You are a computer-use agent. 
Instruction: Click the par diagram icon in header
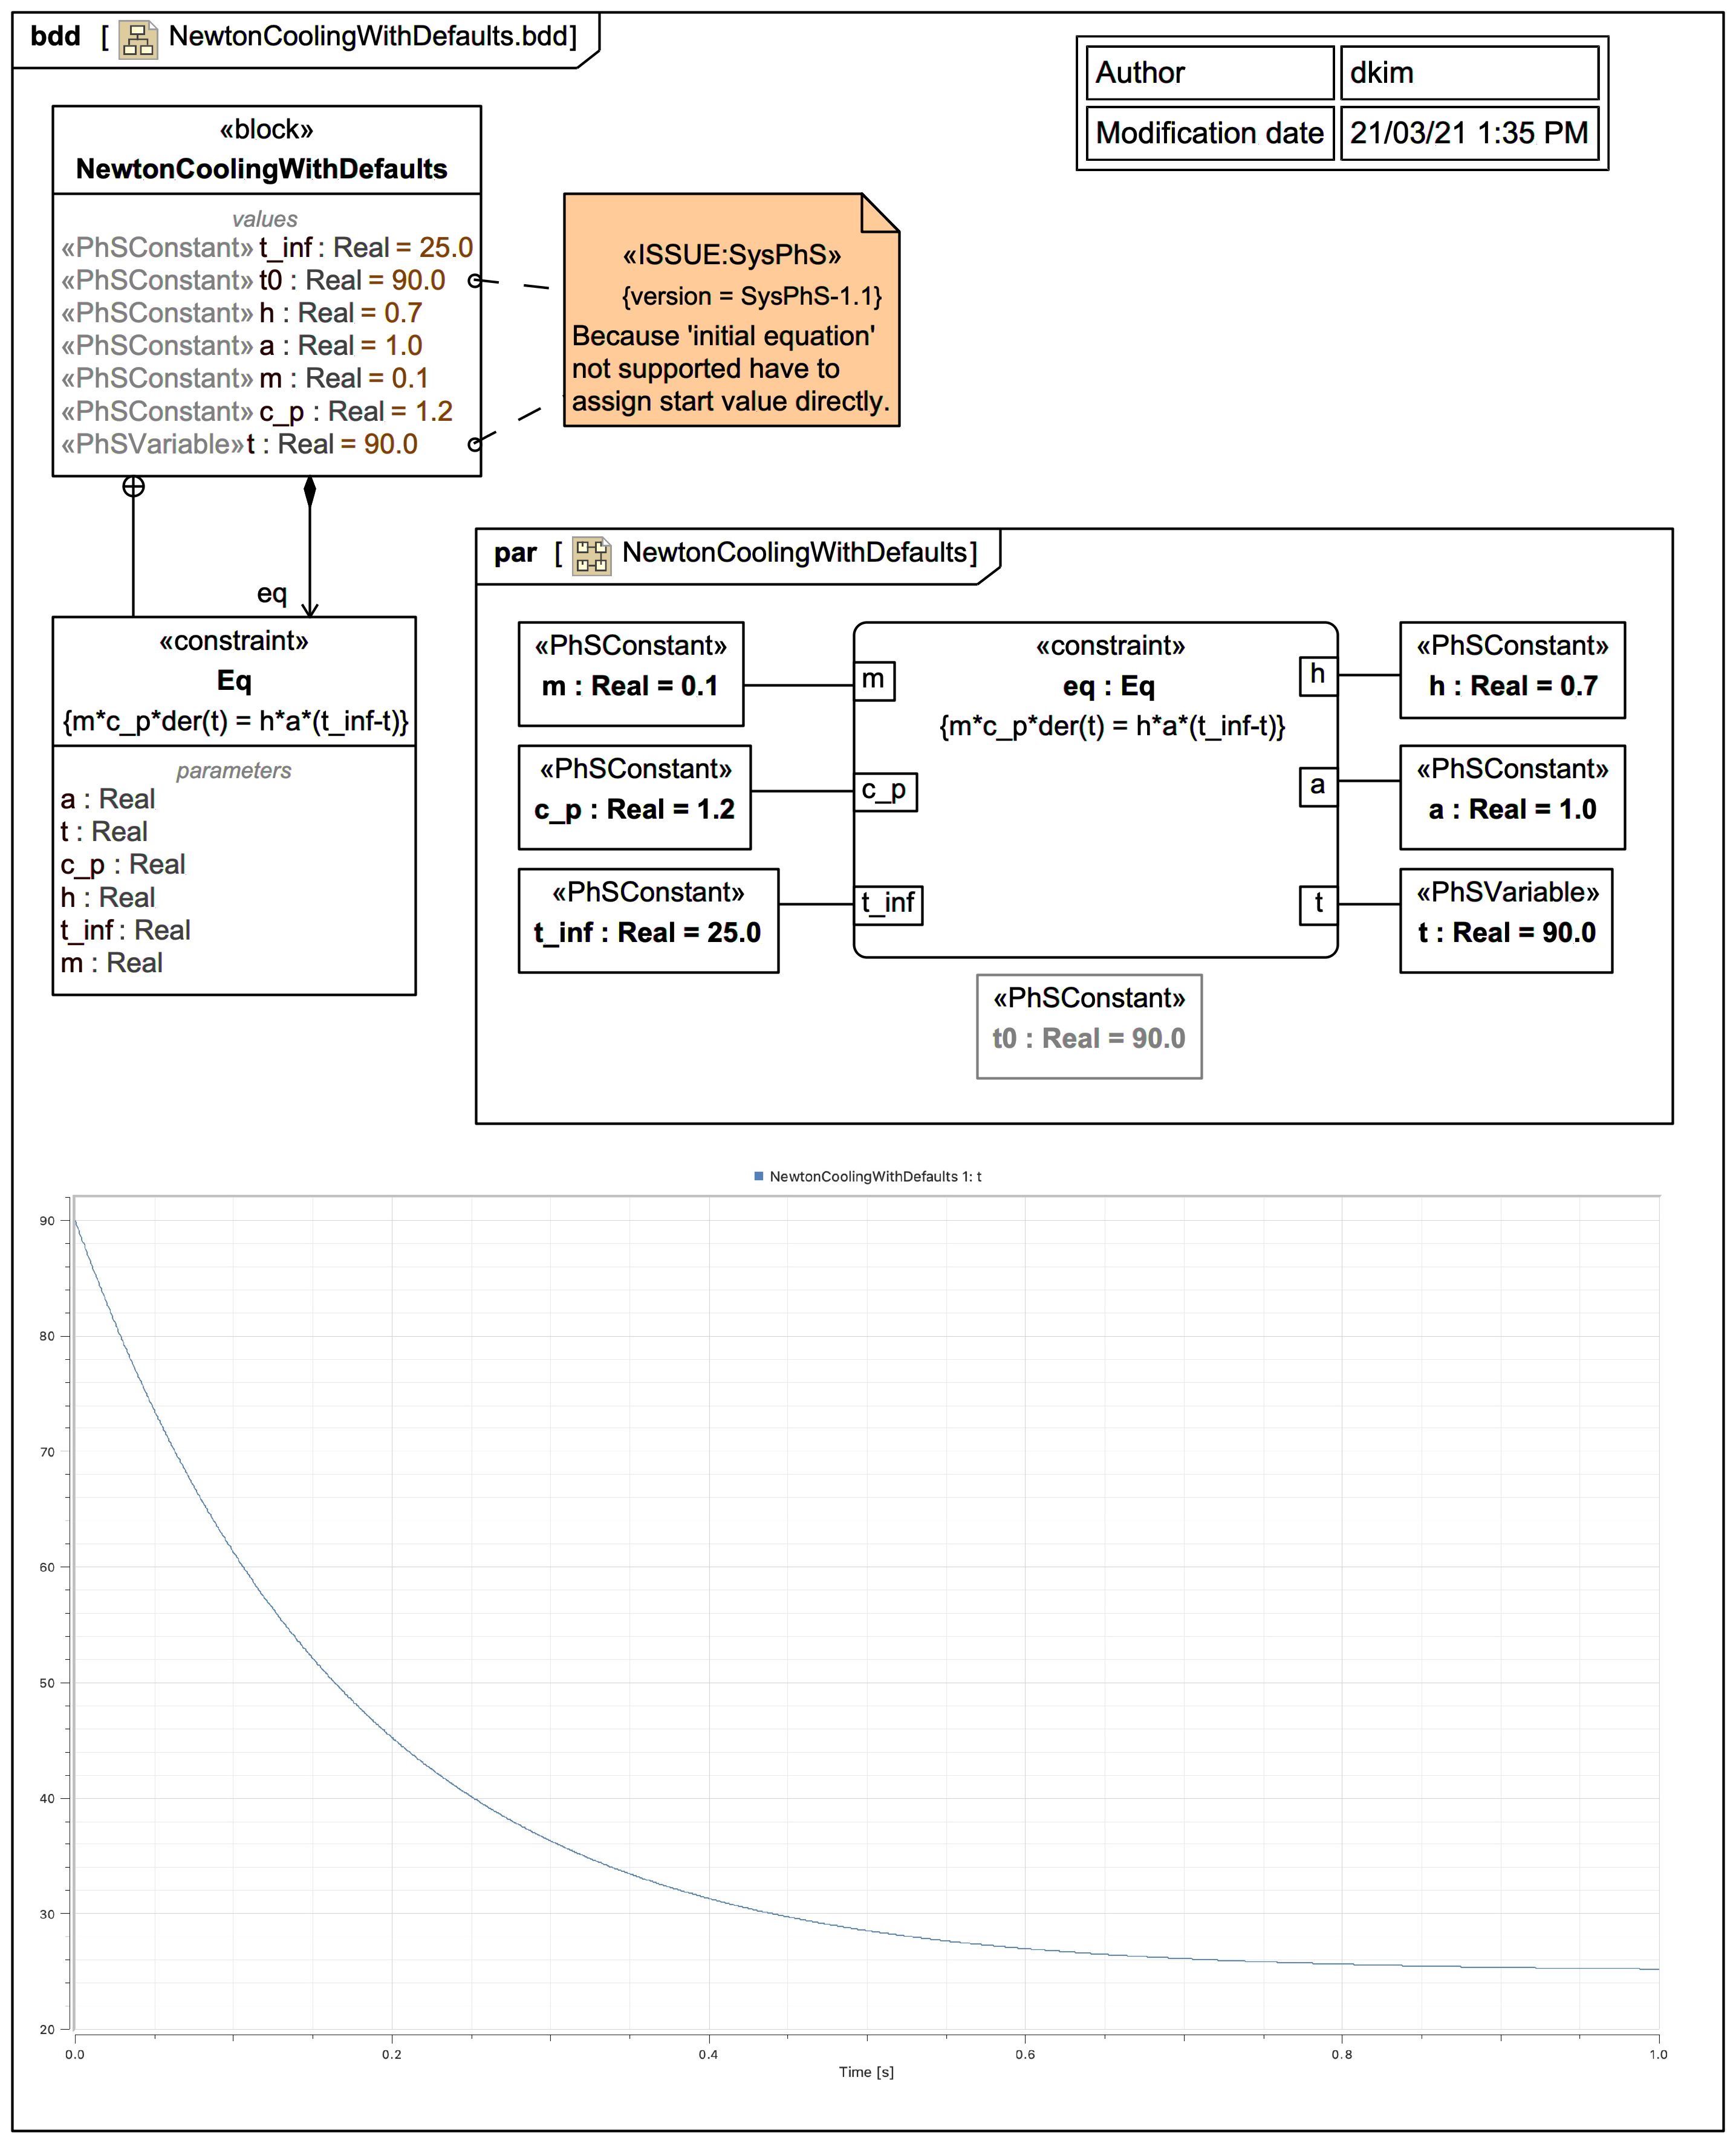click(x=591, y=555)
